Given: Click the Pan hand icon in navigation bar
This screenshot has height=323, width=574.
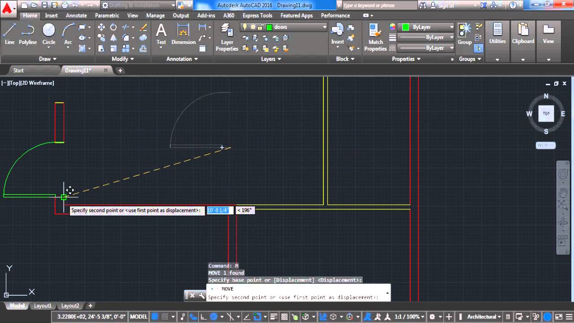Looking at the screenshot, I should (563, 192).
